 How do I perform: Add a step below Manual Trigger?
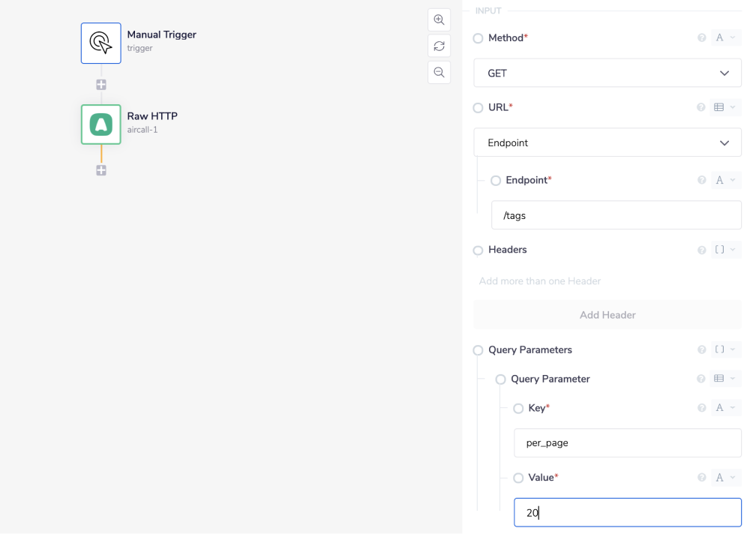click(x=101, y=85)
